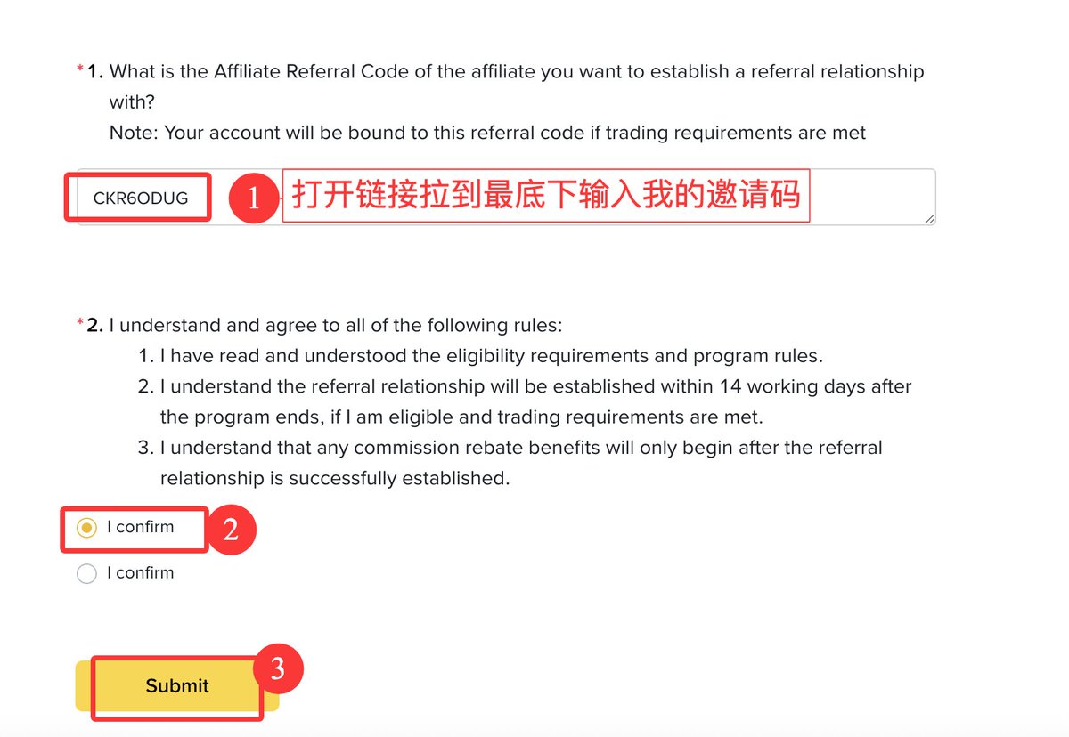
Task: Click the red circle numbered 3
Action: pyautogui.click(x=277, y=669)
